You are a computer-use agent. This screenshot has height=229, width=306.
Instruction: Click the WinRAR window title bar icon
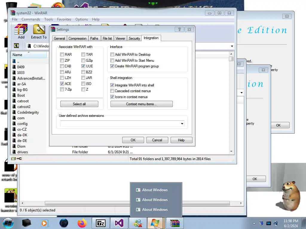[x=13, y=13]
